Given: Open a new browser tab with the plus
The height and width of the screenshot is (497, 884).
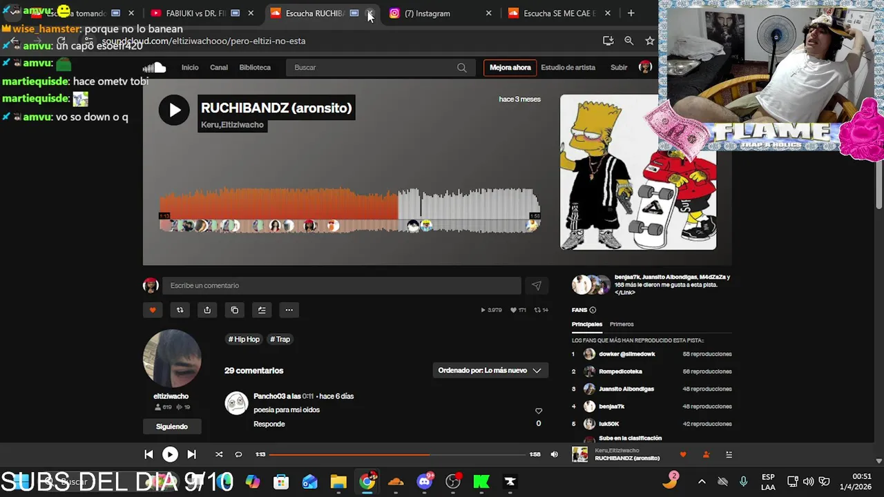Looking at the screenshot, I should tap(631, 13).
